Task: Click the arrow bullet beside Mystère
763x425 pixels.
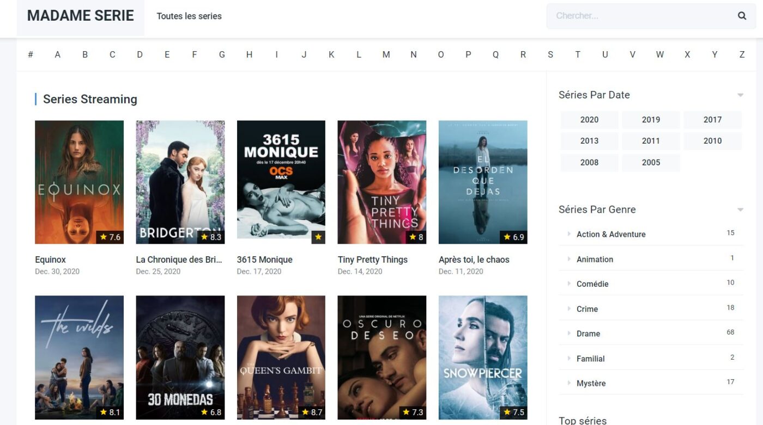Action: point(569,383)
